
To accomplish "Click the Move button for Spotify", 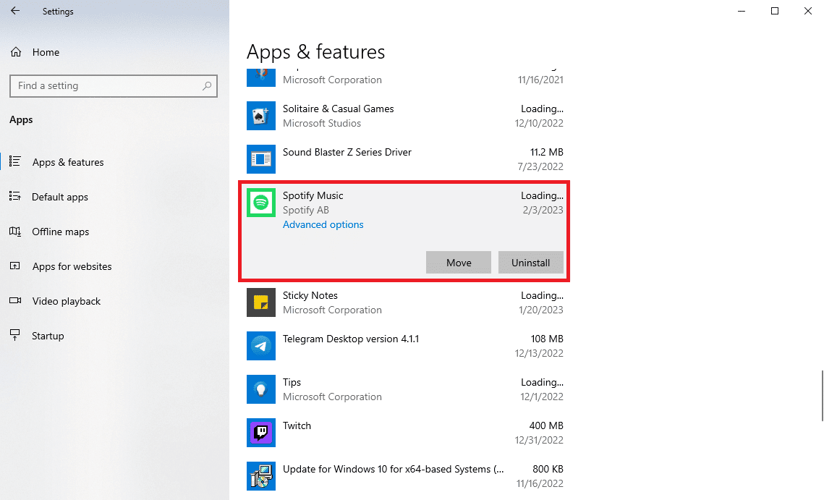I will point(459,263).
